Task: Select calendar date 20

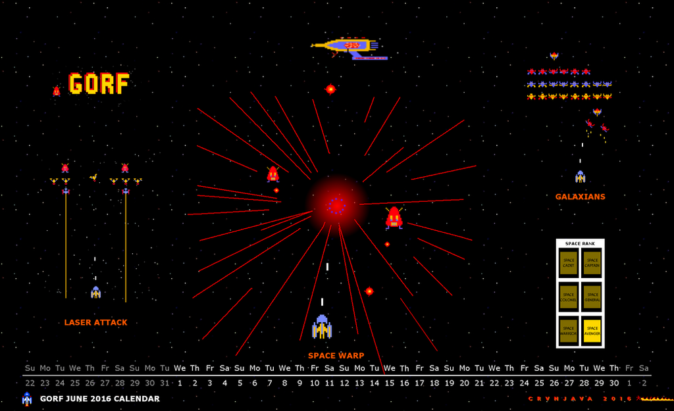Action: tap(464, 383)
